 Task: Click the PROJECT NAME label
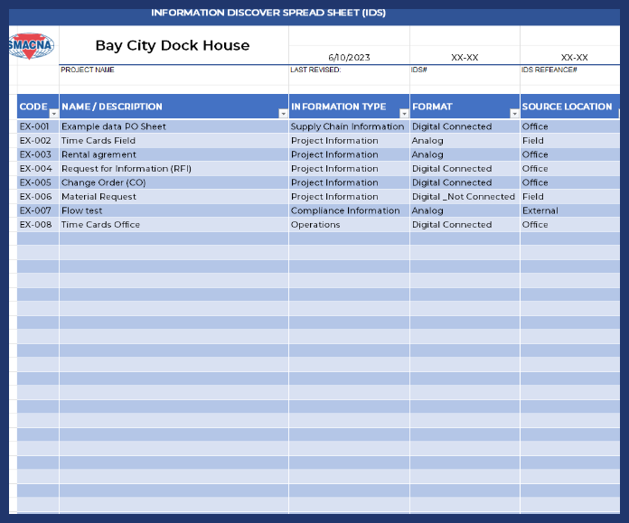(88, 70)
